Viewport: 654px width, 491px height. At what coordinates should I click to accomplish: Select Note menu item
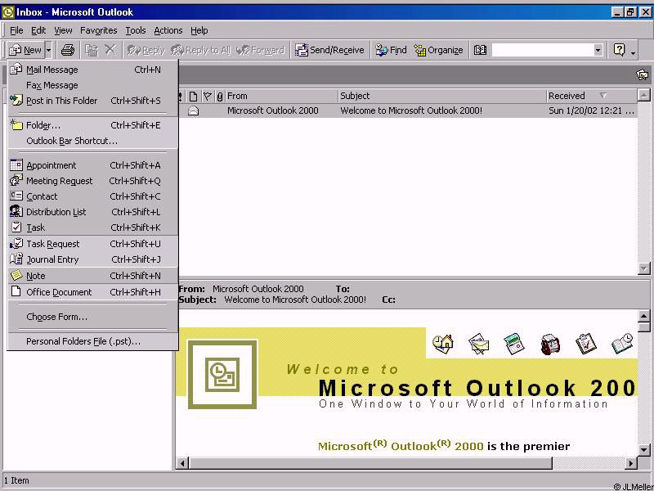click(92, 276)
